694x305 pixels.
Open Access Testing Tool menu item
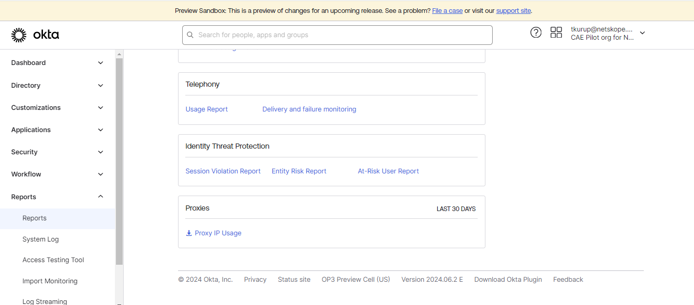point(53,260)
